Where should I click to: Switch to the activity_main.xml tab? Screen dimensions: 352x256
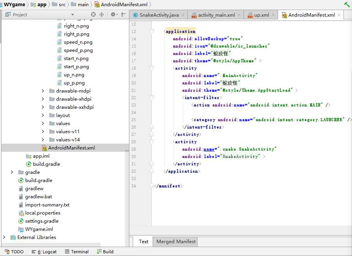tap(216, 15)
